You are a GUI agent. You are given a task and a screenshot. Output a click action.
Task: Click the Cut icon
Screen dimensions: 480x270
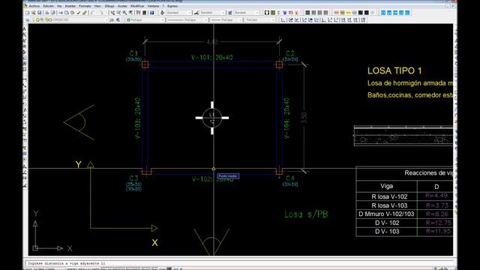(x=60, y=13)
